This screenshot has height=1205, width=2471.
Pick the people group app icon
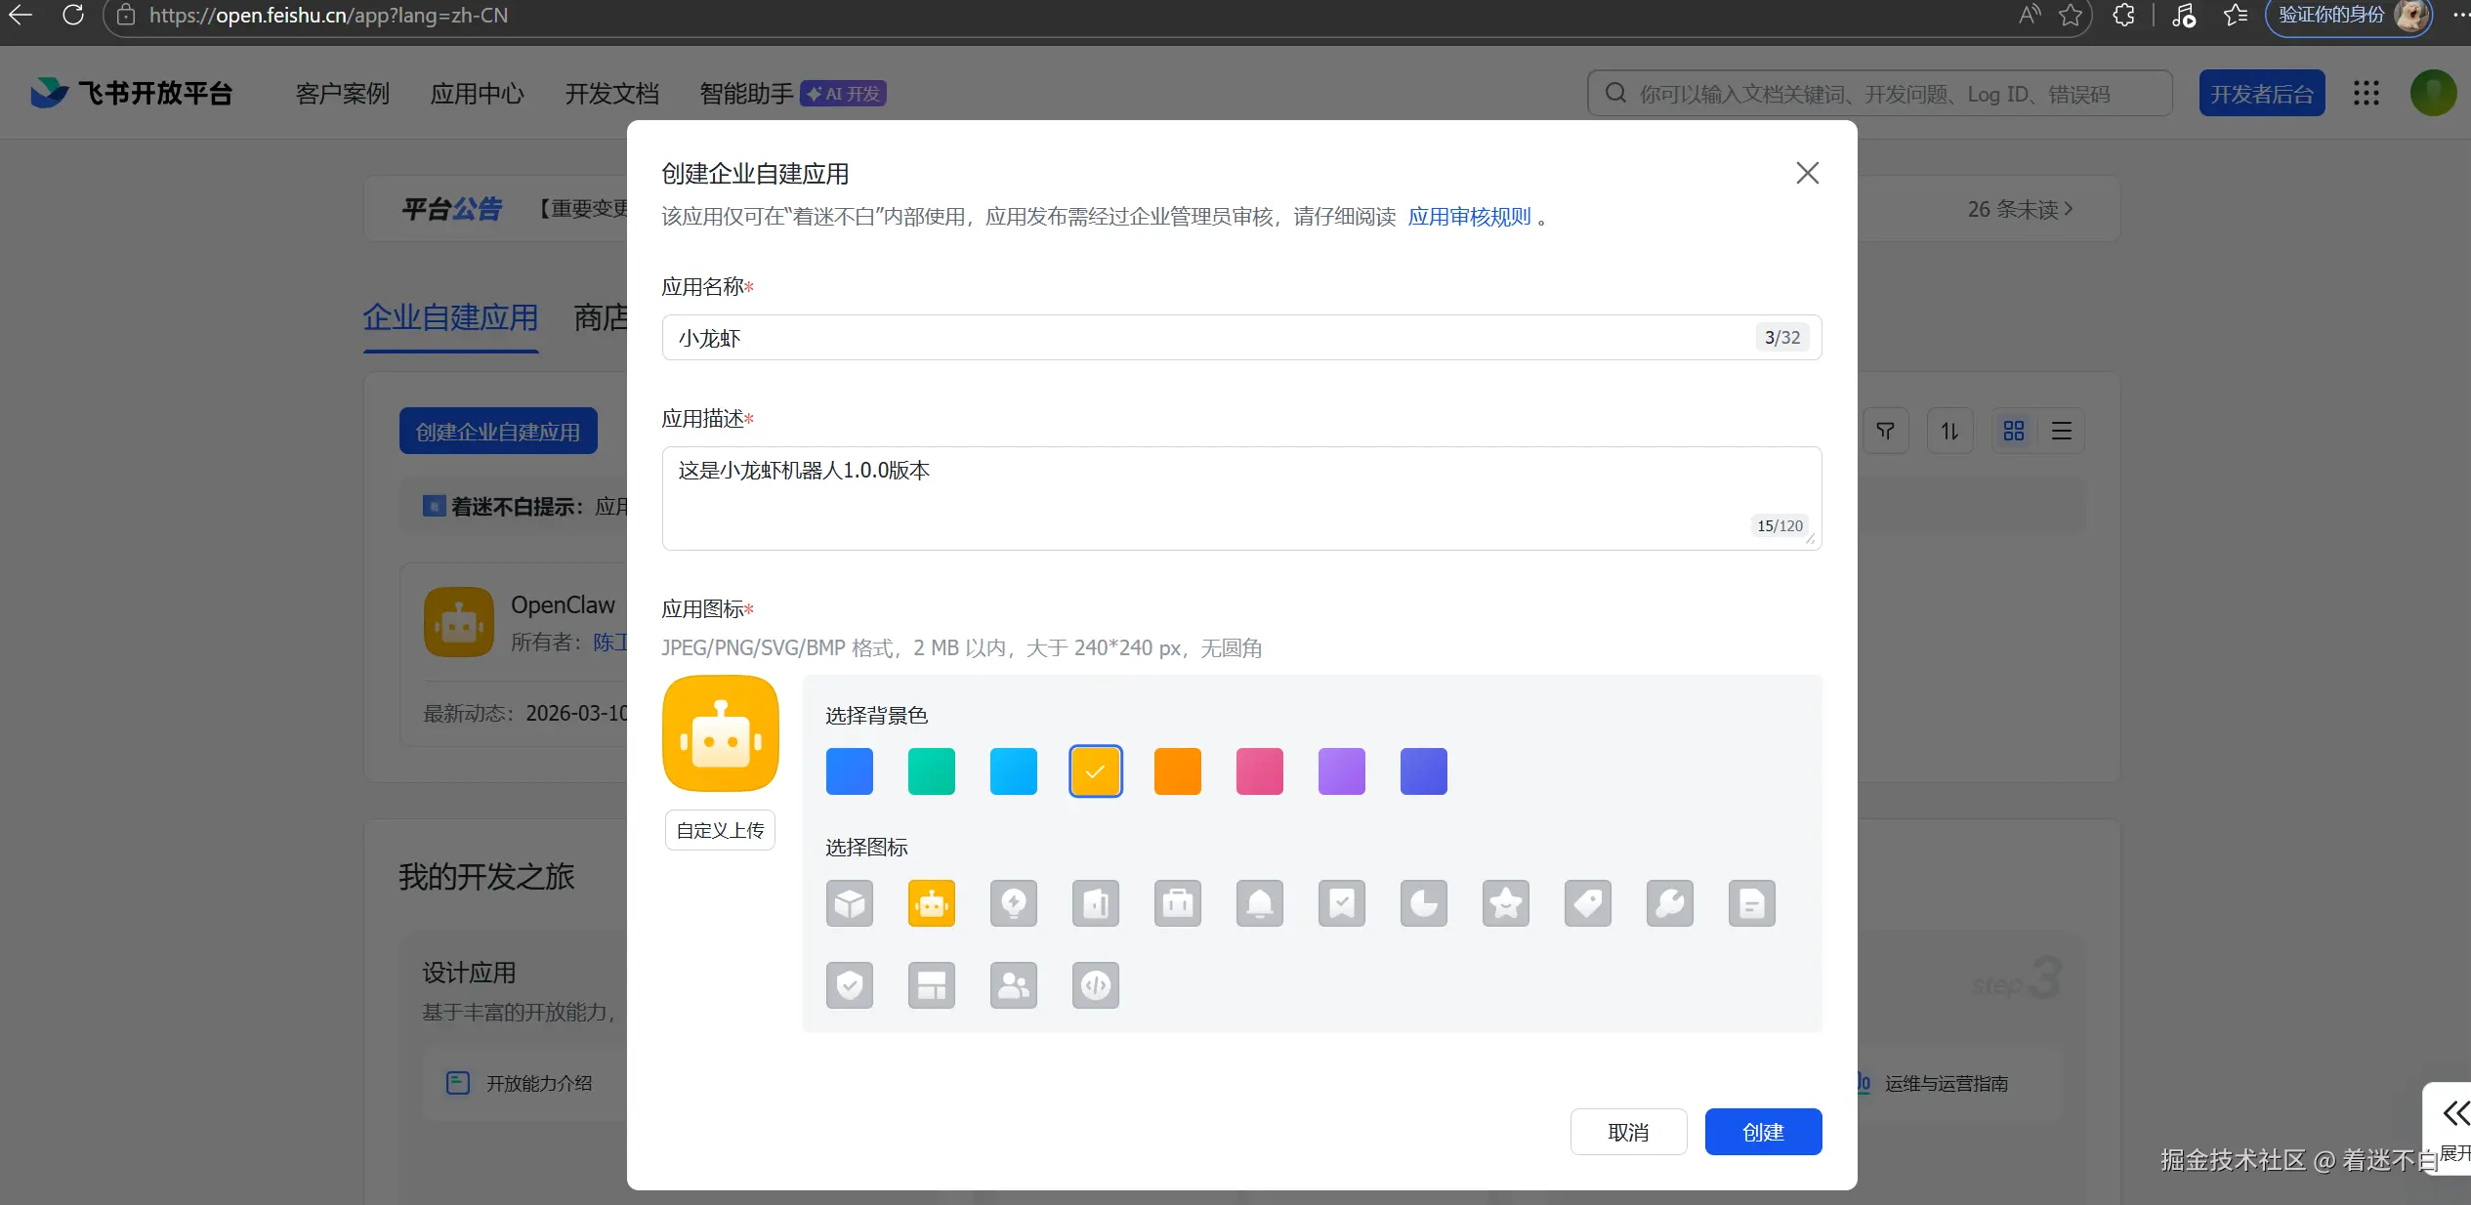tap(1013, 986)
